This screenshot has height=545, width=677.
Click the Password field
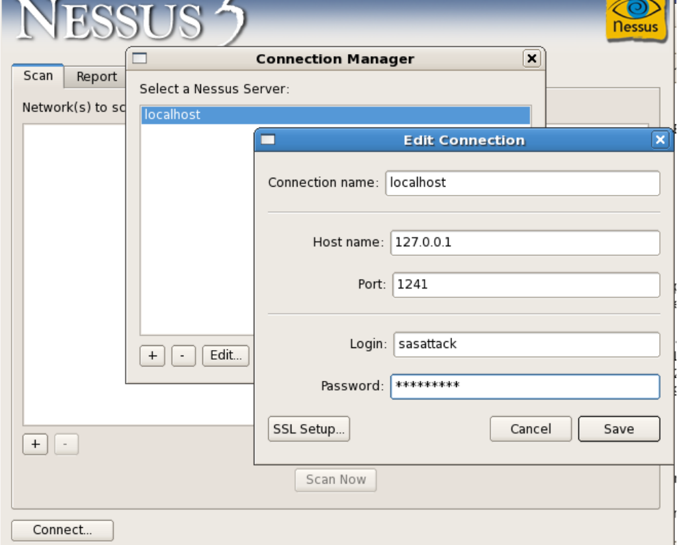click(x=525, y=386)
